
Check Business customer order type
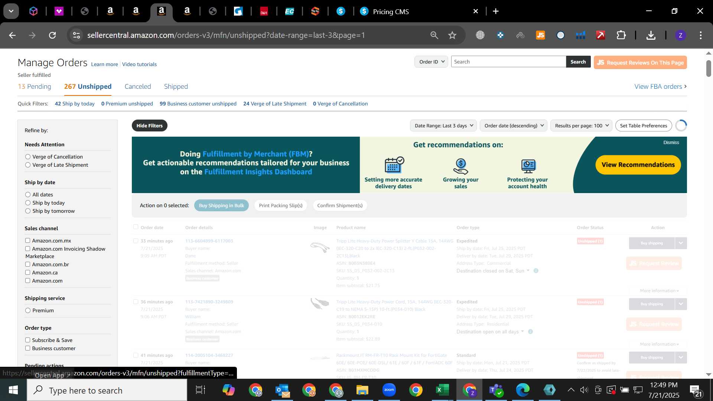(27, 348)
